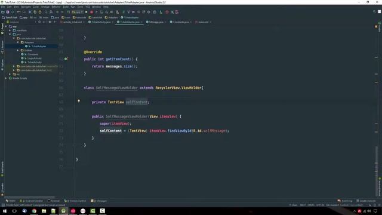Open the VCS menu

click(88, 7)
